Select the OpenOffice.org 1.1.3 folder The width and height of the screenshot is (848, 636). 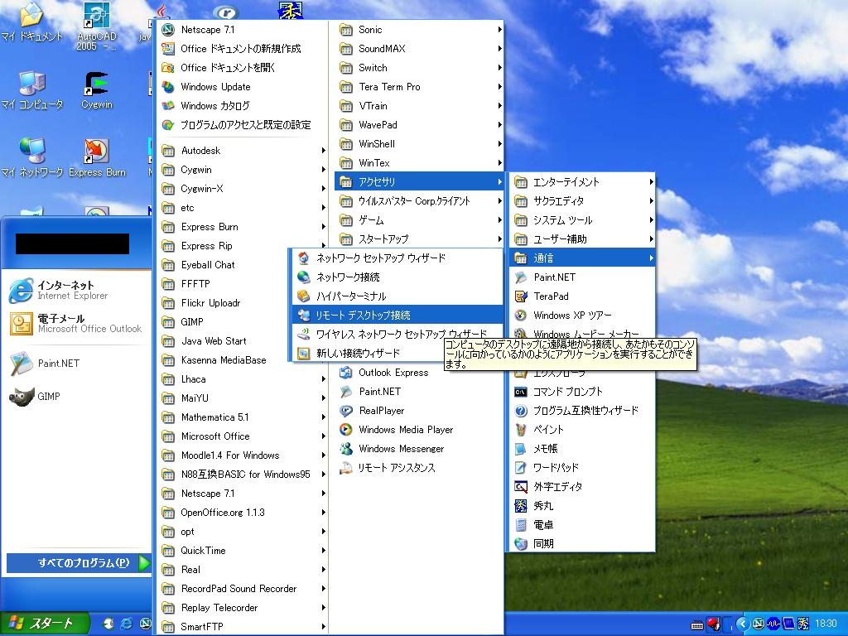[x=243, y=512]
